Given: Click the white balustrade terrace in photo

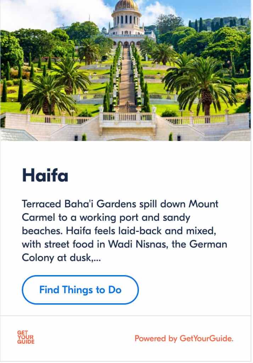Looking at the screenshot, I should [x=127, y=118].
